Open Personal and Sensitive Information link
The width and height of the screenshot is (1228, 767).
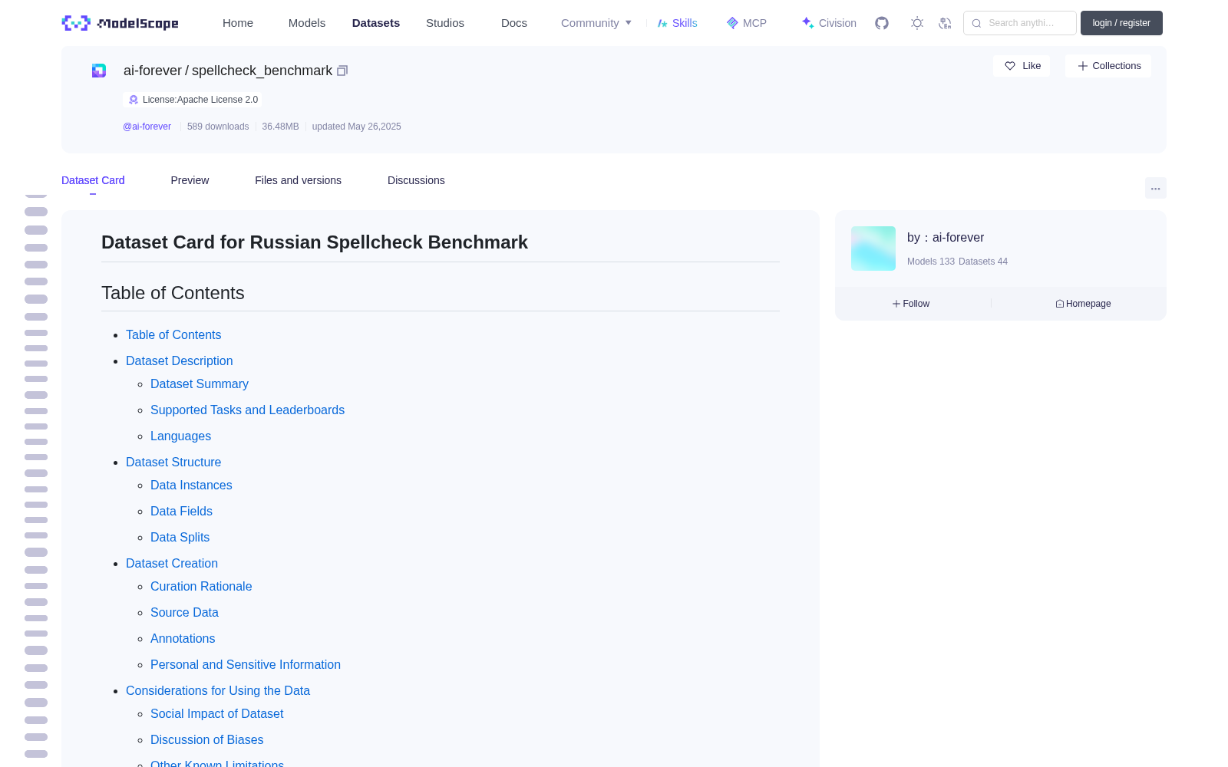(x=246, y=664)
